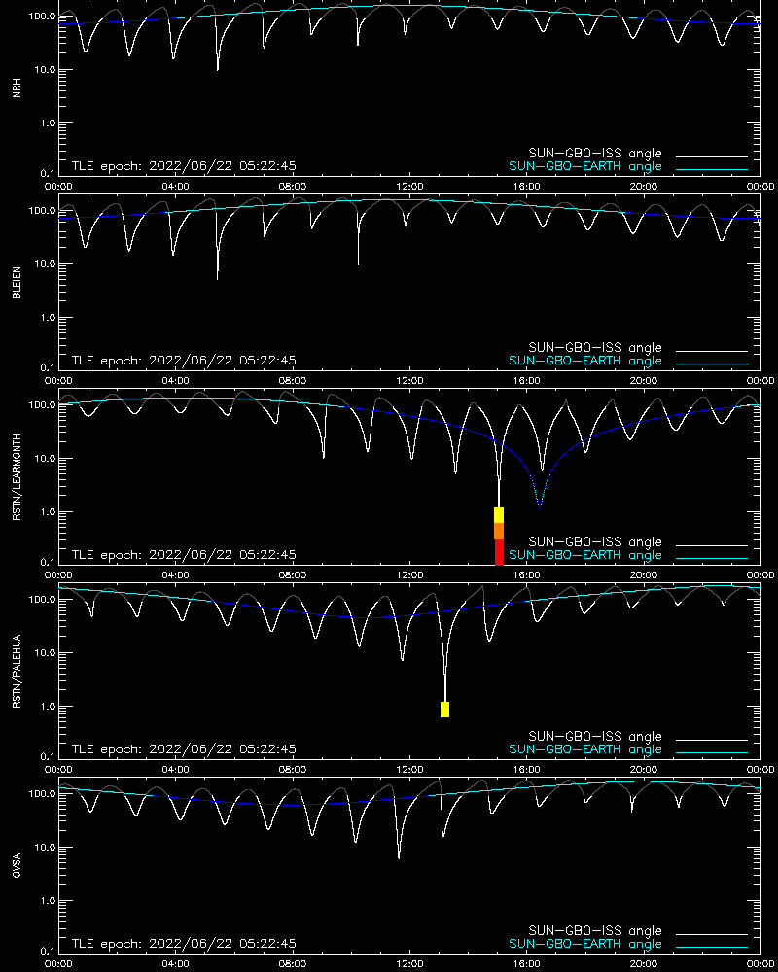Click the 0.1 y-axis label of OVSA plot

(48, 951)
